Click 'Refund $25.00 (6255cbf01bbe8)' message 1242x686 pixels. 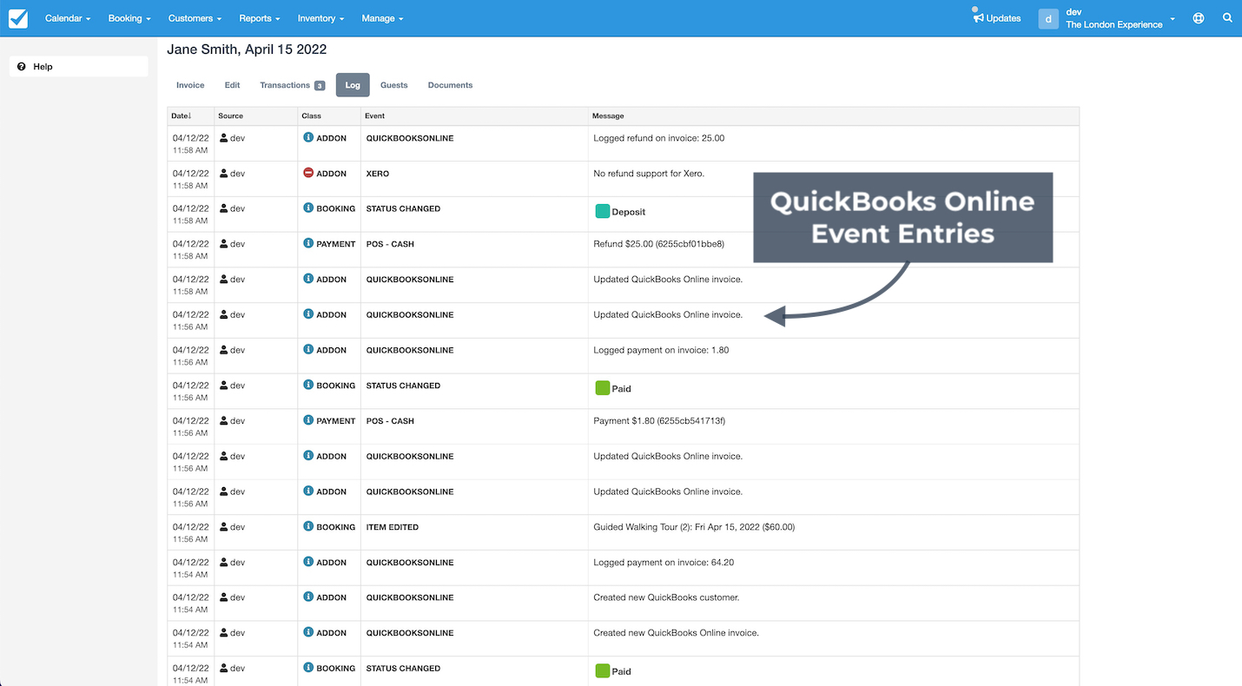tap(659, 244)
